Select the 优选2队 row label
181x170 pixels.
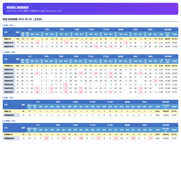coord(9,70)
